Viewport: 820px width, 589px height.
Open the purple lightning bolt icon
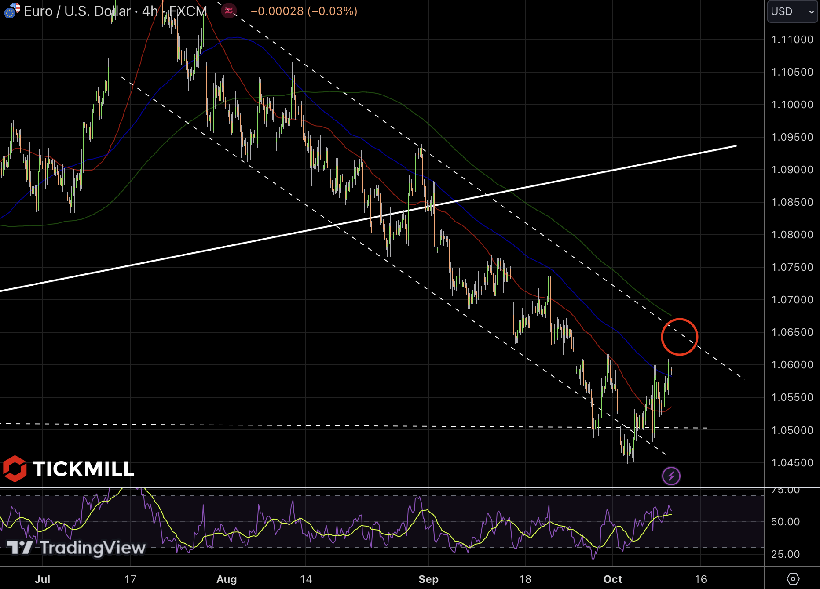click(671, 476)
